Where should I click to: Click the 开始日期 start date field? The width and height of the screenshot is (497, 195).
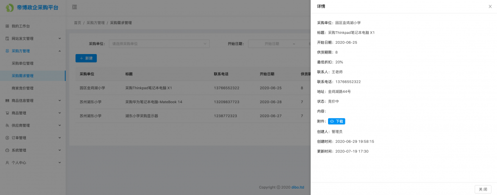(x=272, y=44)
